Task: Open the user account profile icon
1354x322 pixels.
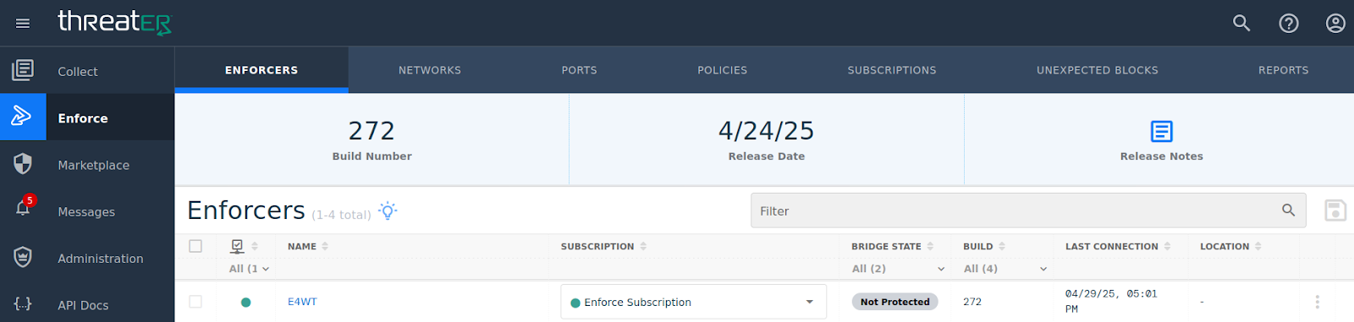Action: coord(1335,23)
